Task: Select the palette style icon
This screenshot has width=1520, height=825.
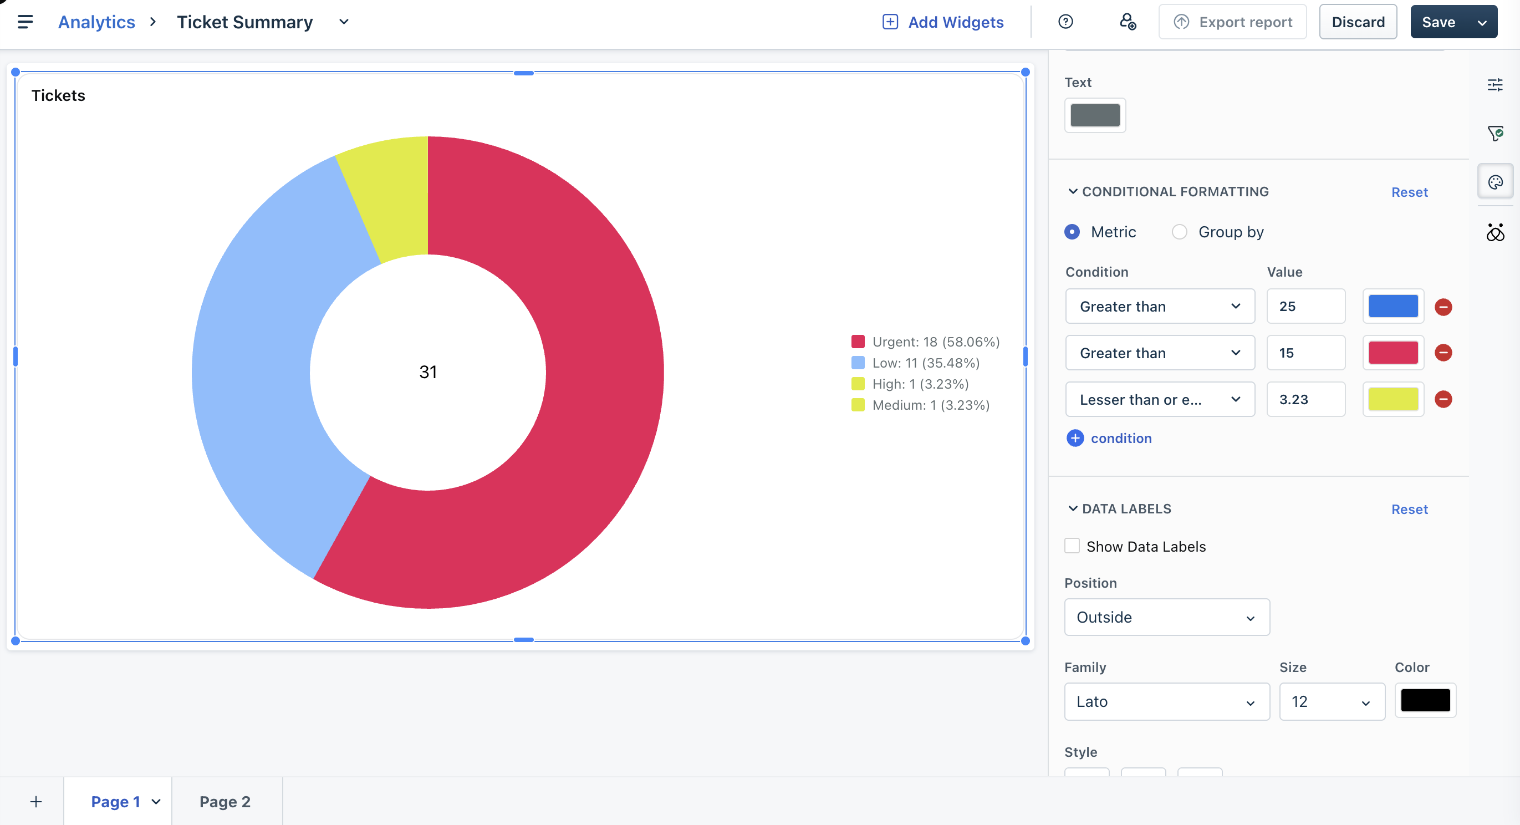Action: pyautogui.click(x=1495, y=182)
